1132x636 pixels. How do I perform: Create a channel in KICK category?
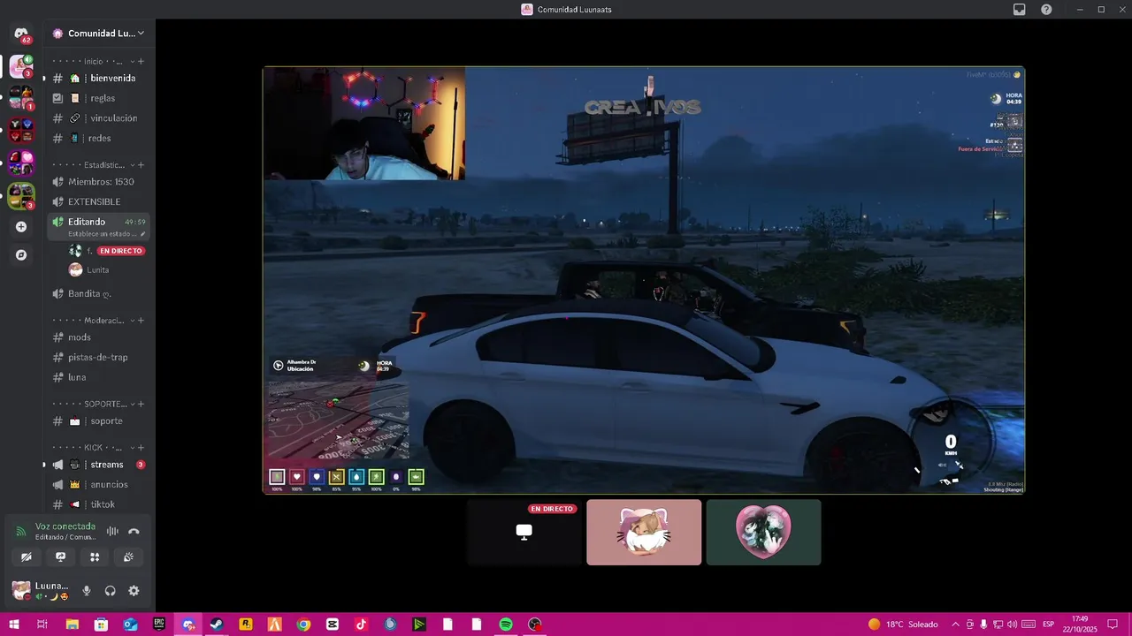tap(141, 448)
